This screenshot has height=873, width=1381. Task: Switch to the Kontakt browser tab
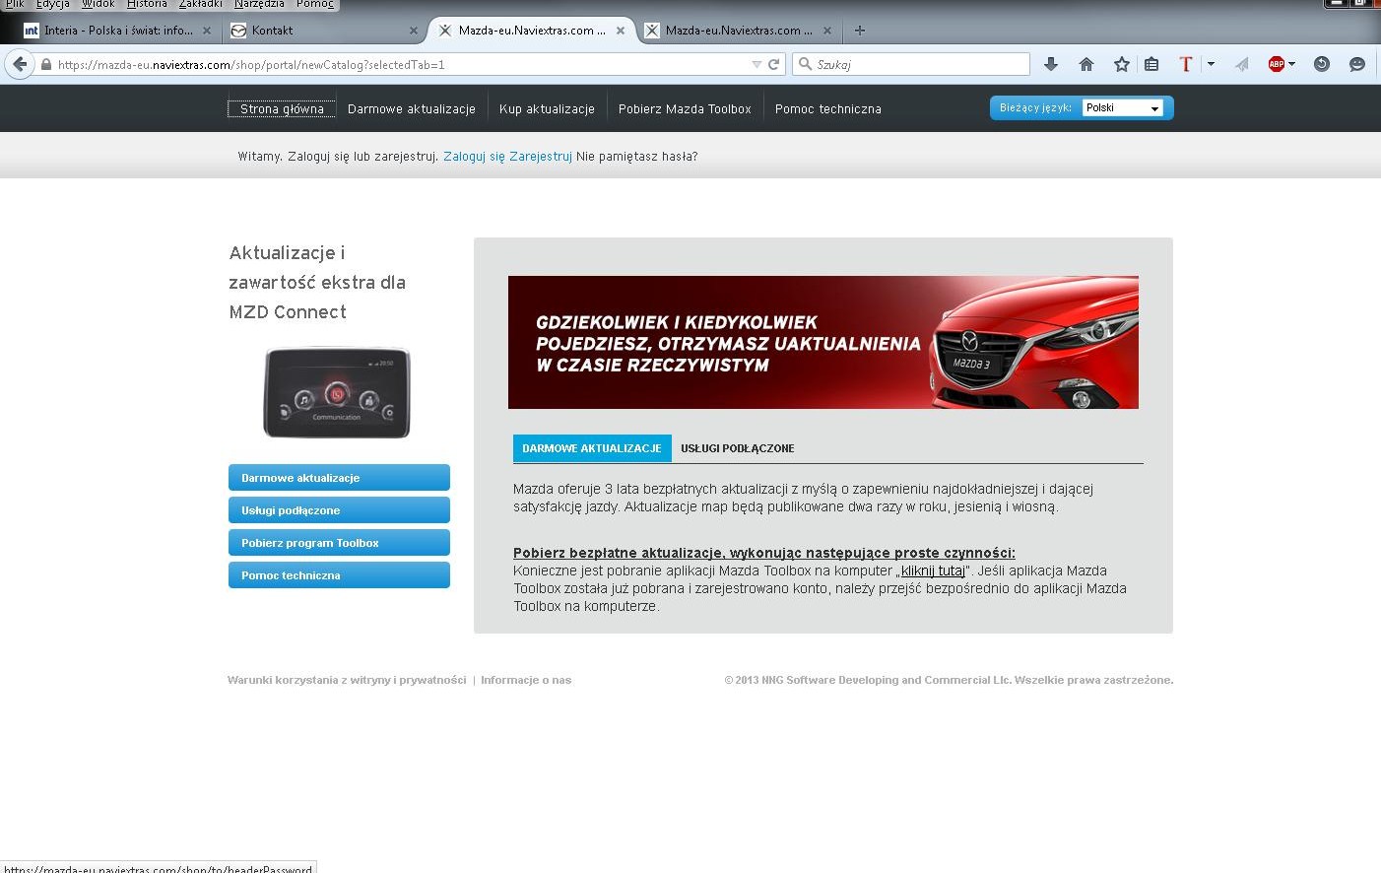pos(320,31)
